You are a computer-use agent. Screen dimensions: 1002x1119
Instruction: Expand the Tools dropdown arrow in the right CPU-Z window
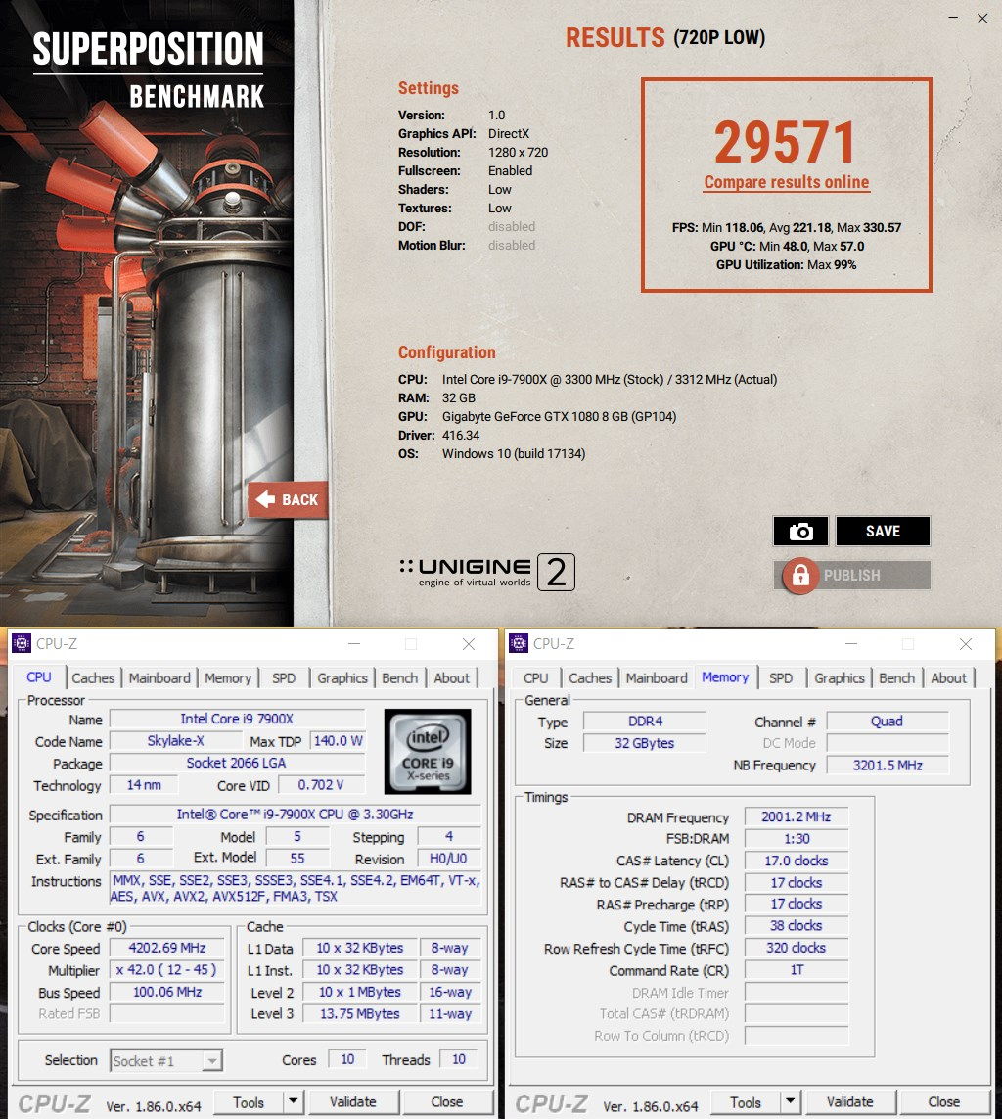pos(791,1102)
